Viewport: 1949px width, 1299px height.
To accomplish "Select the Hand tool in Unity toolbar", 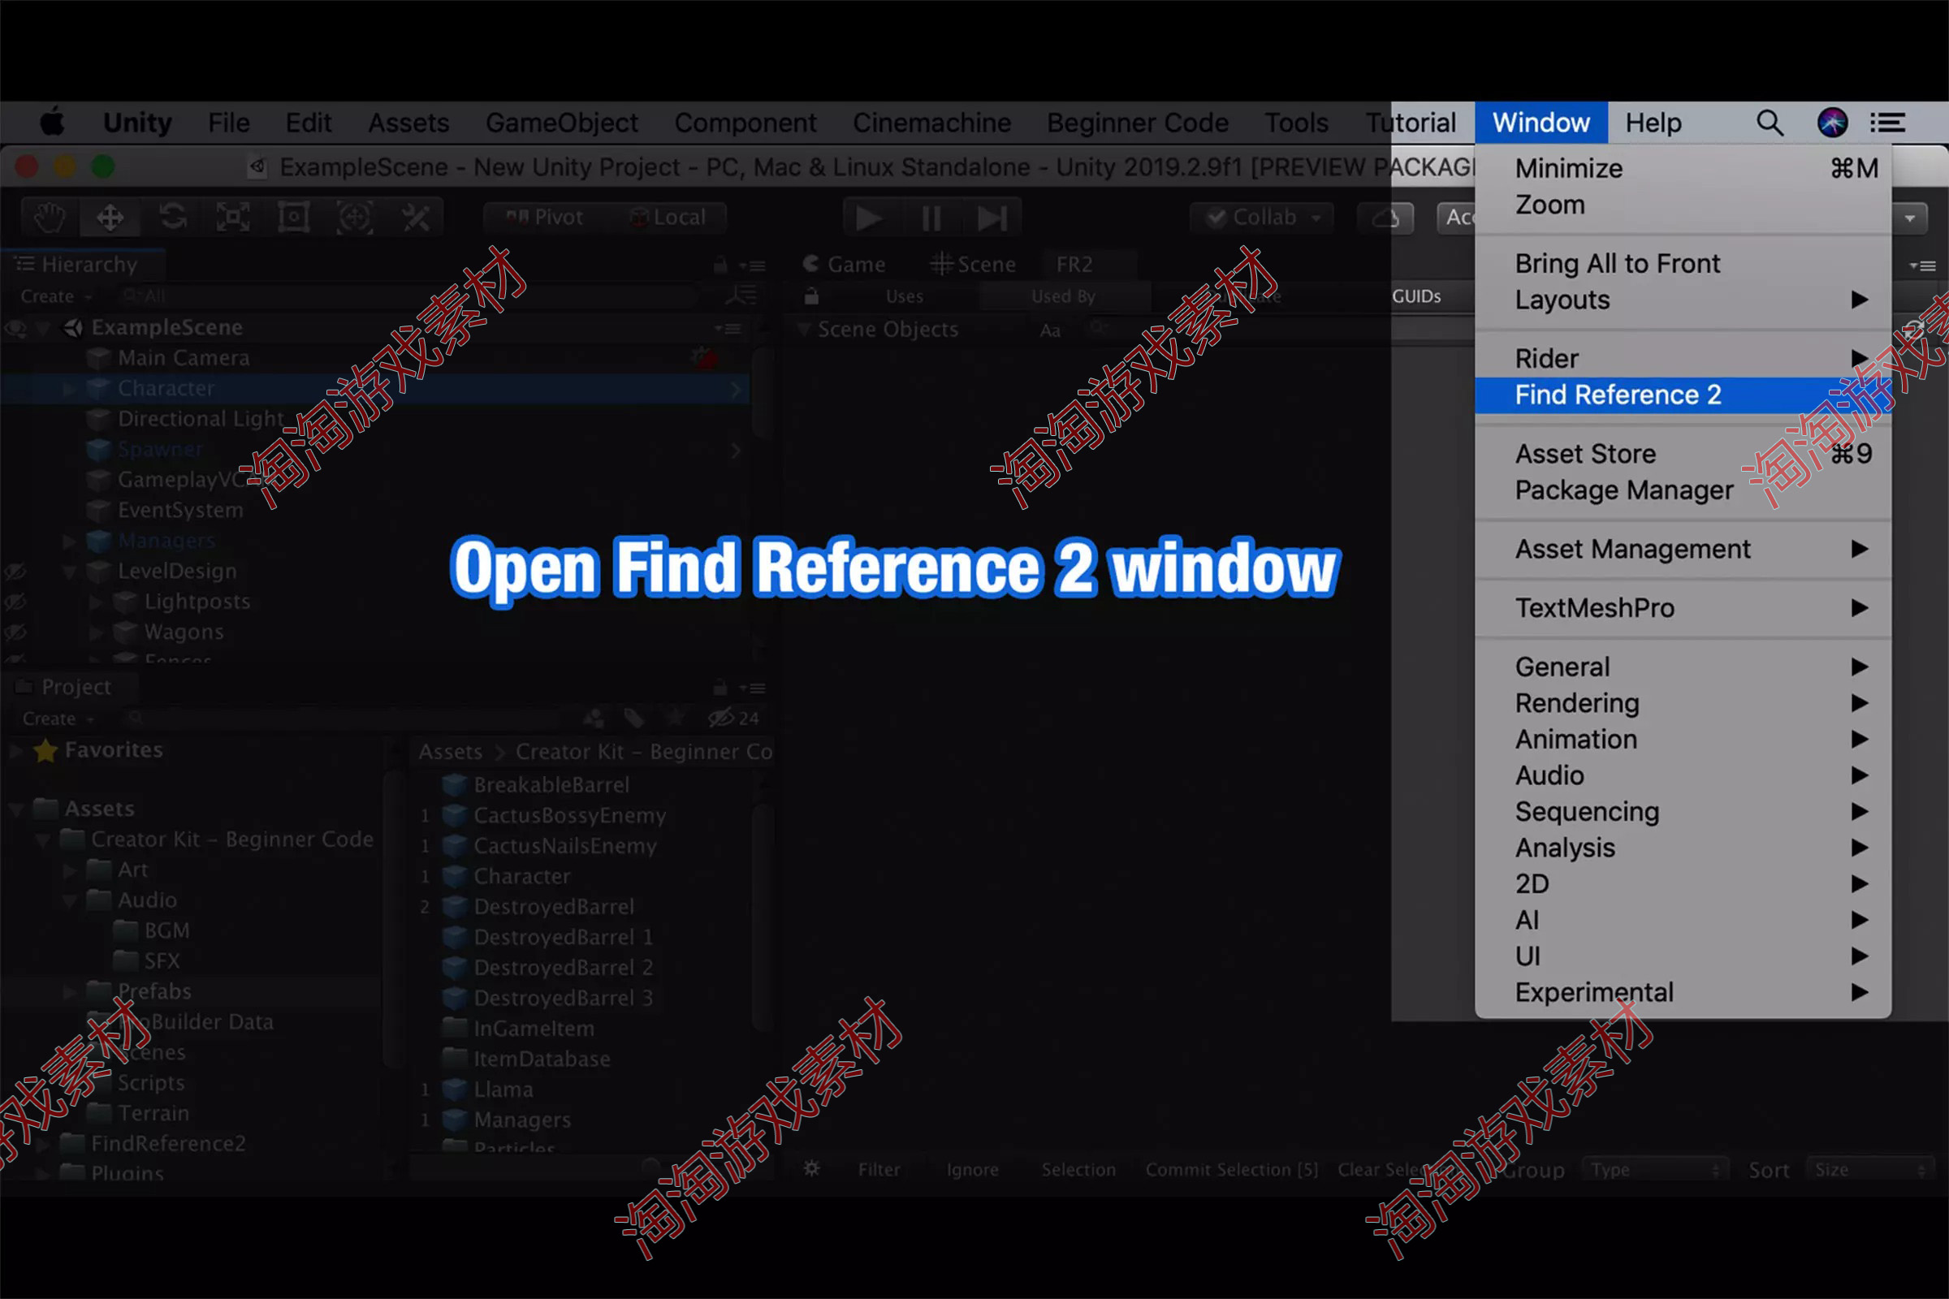I will [x=49, y=218].
